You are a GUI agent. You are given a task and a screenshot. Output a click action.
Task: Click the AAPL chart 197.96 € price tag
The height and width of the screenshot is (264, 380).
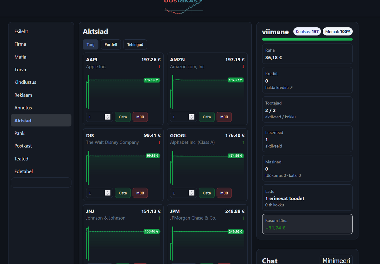click(x=151, y=80)
